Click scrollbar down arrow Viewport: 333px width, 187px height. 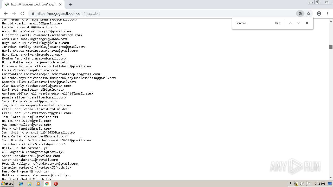[x=331, y=177]
